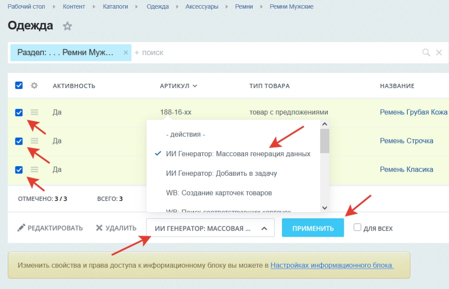Click the favorites star next to Одежда

click(67, 26)
